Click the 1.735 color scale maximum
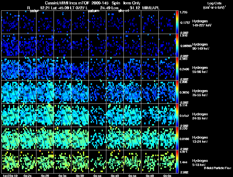This screenshot has height=177, width=233. tap(183, 12)
